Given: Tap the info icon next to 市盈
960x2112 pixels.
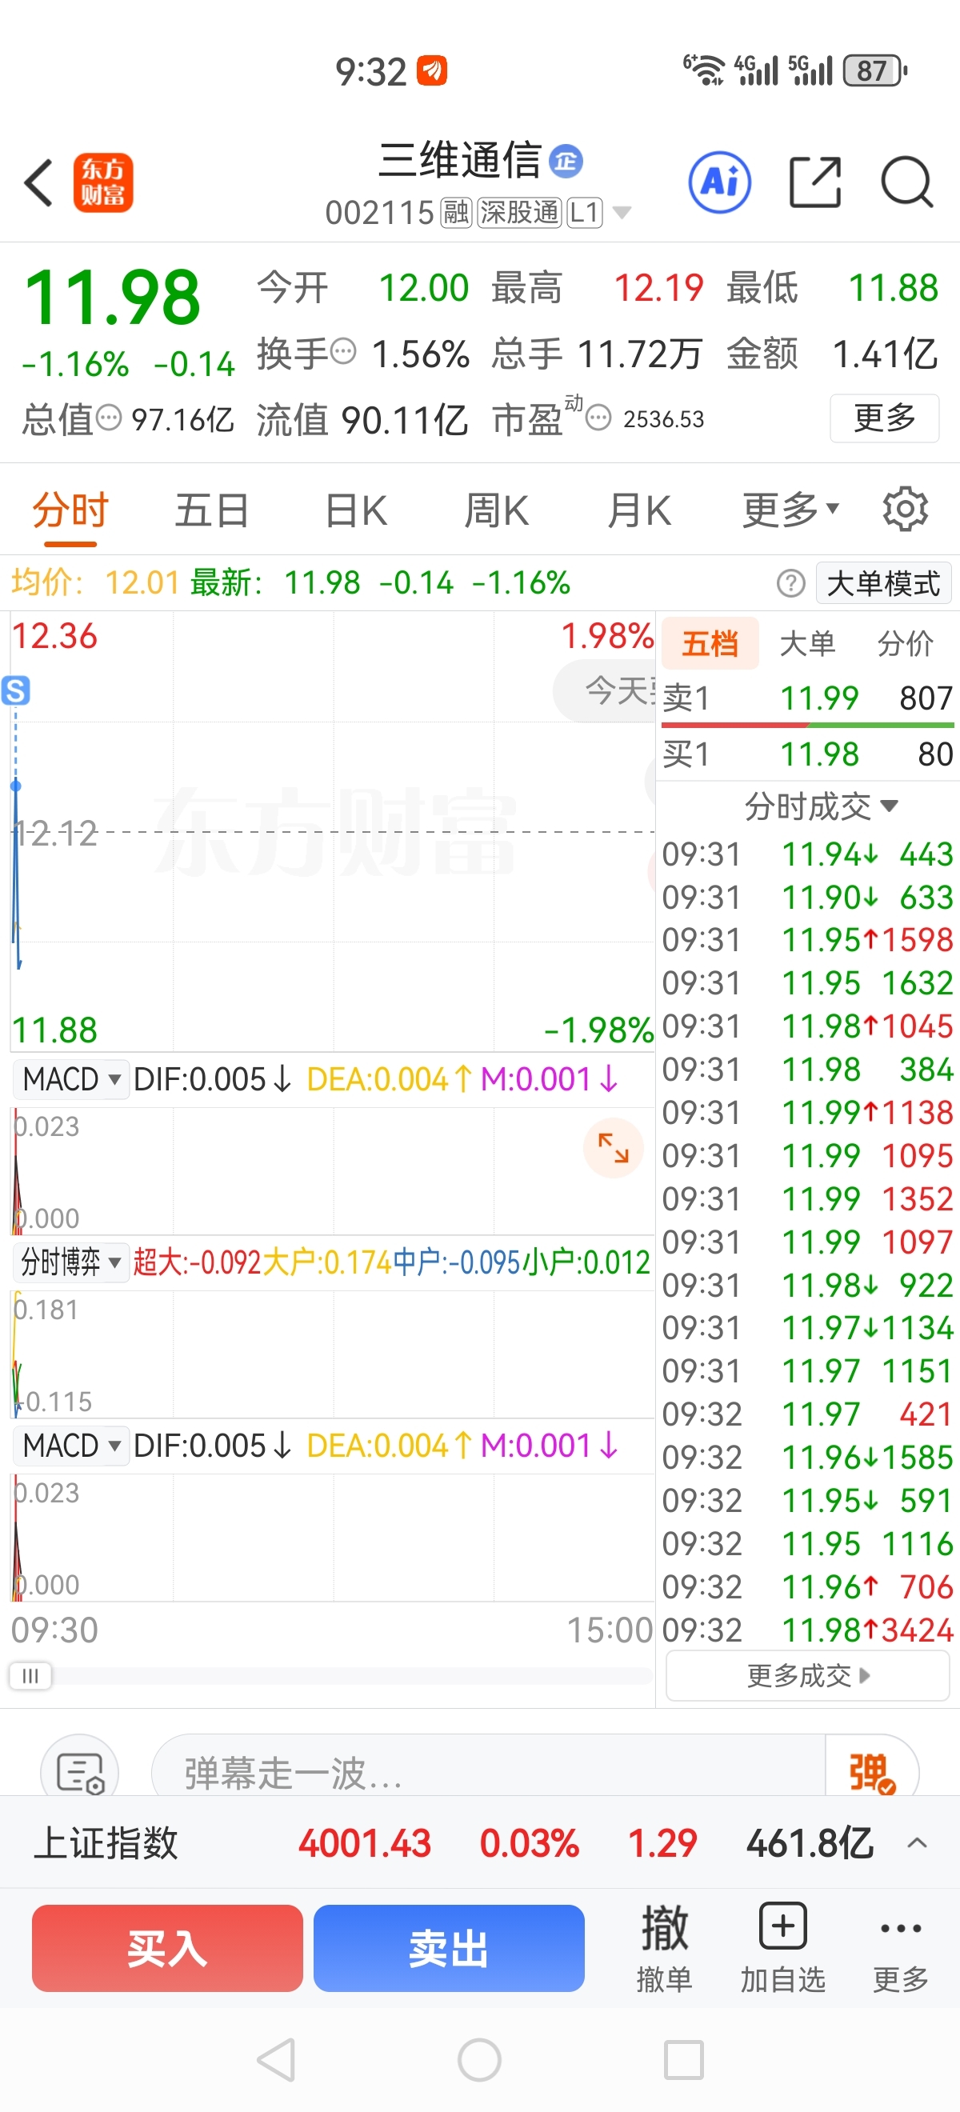Looking at the screenshot, I should tap(598, 418).
